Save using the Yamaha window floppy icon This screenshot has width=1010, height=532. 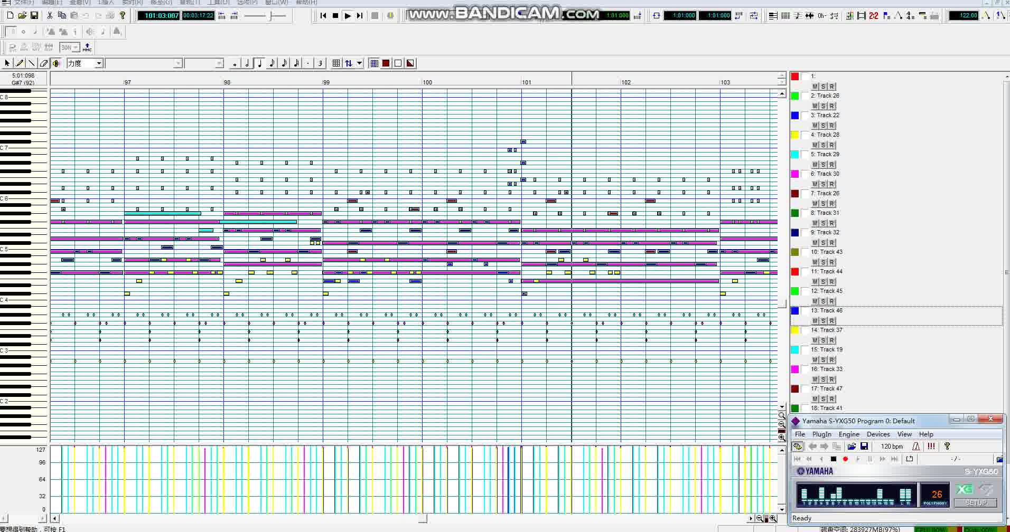point(864,446)
